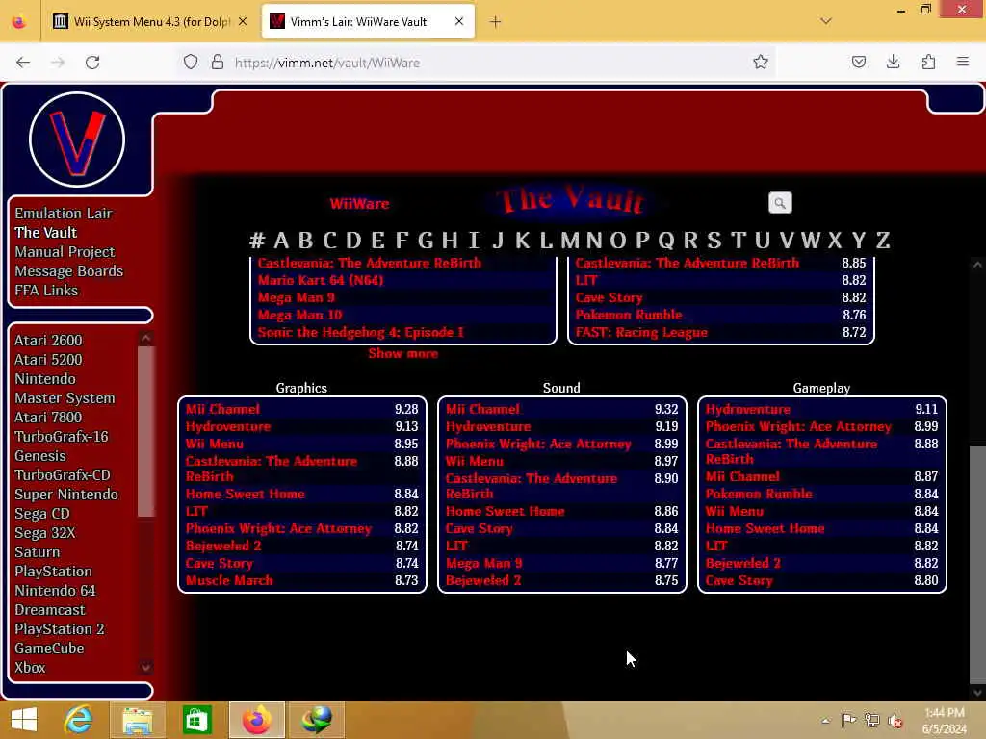Click the Vimm's Lair V logo

[x=77, y=140]
